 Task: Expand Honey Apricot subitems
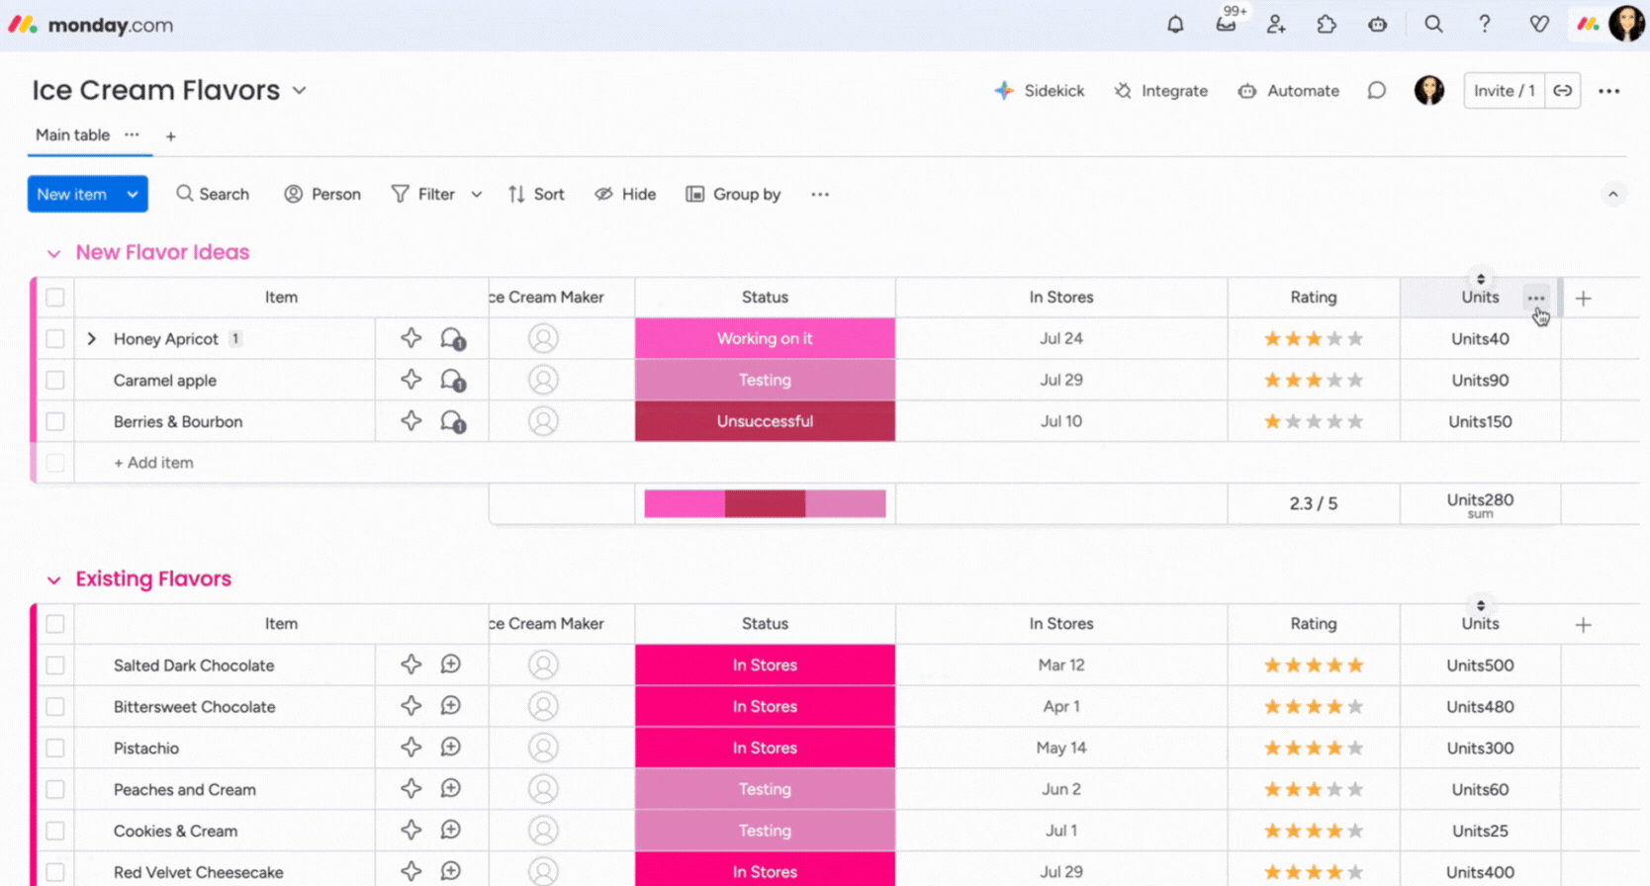92,339
